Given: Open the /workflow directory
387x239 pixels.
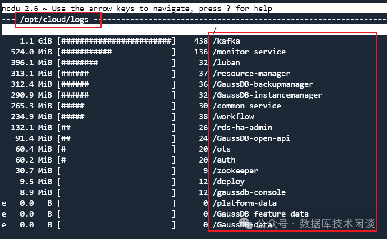Looking at the screenshot, I should [x=233, y=117].
